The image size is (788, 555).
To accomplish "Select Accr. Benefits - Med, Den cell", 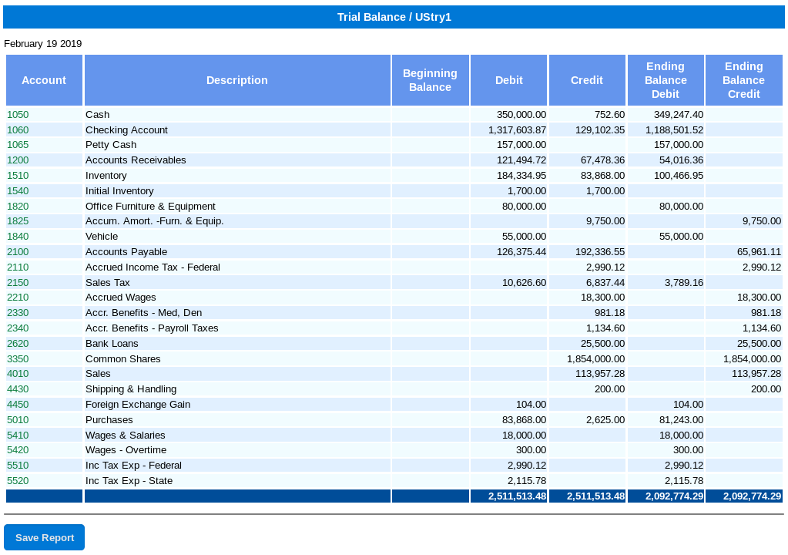I will [237, 313].
